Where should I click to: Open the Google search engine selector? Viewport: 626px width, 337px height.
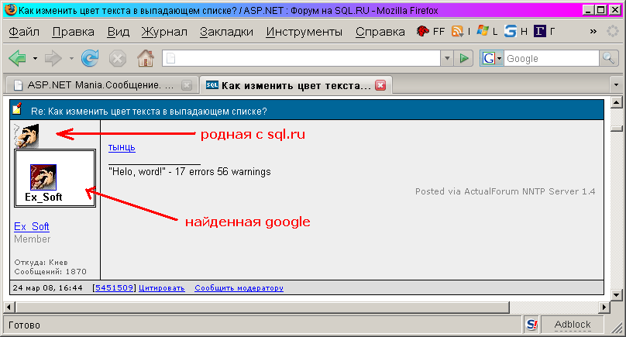click(492, 58)
